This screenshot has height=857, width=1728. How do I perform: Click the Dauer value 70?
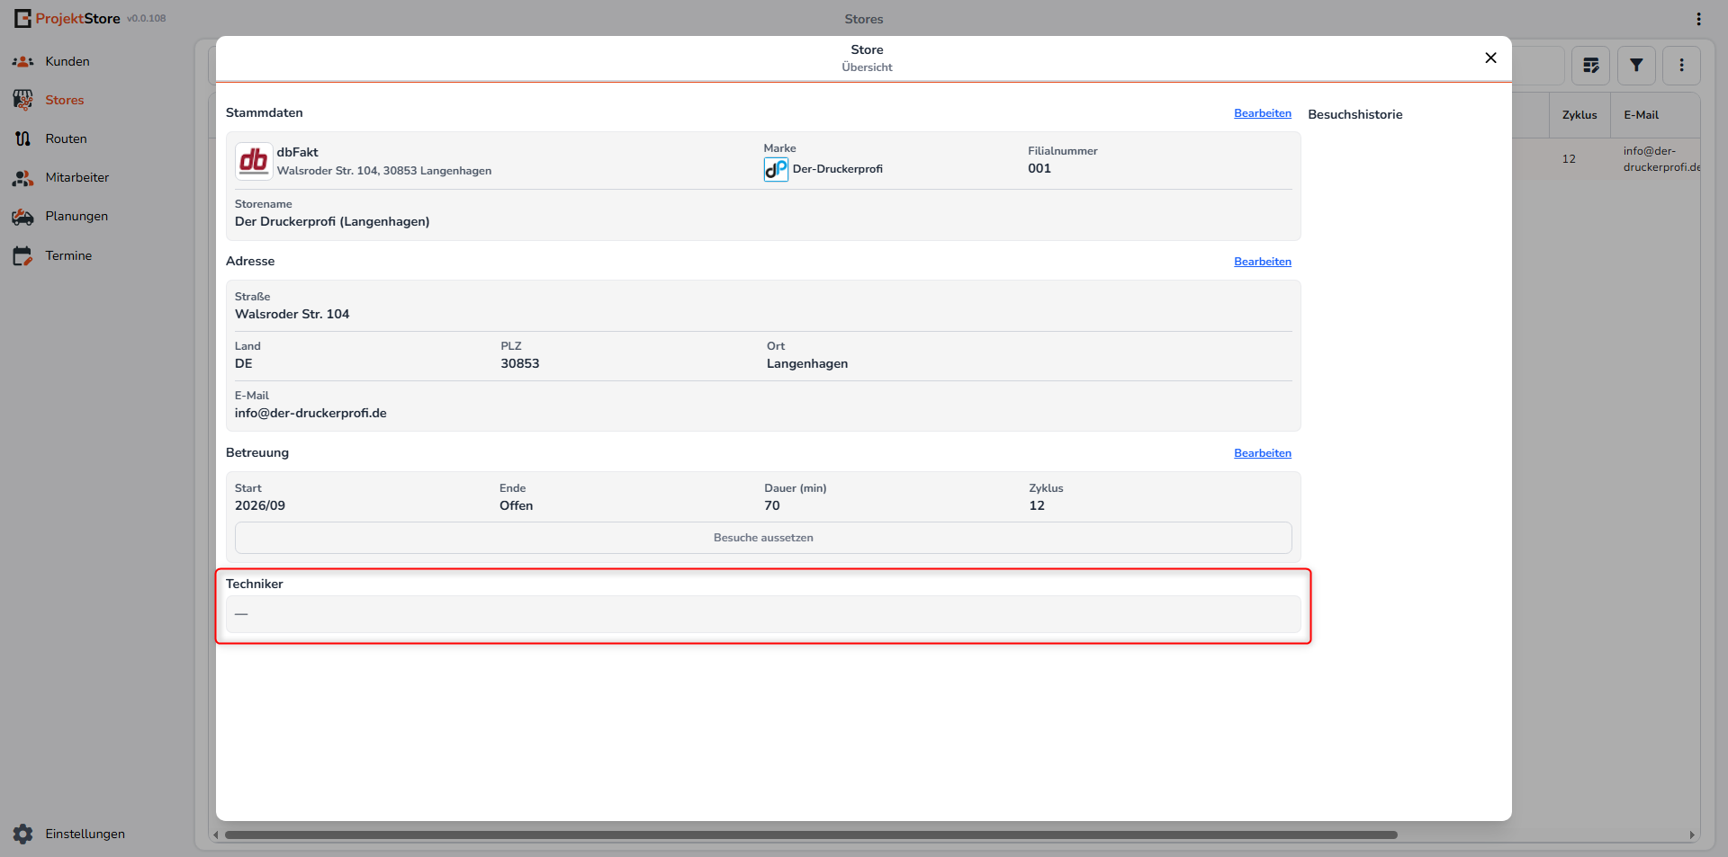[772, 505]
